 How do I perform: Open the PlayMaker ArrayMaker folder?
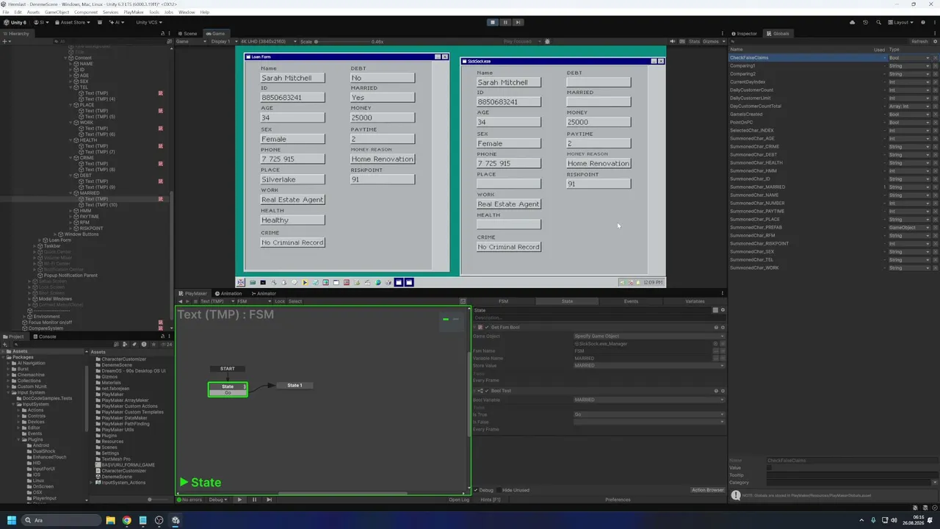click(x=125, y=400)
